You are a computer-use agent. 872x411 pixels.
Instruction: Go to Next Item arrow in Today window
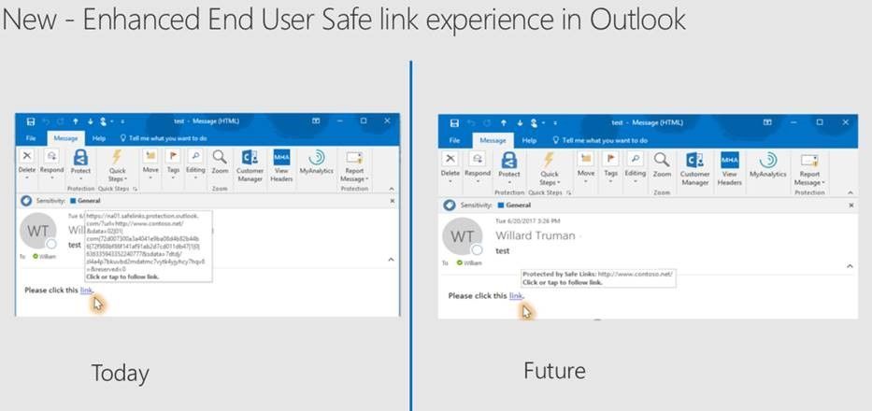coord(90,121)
